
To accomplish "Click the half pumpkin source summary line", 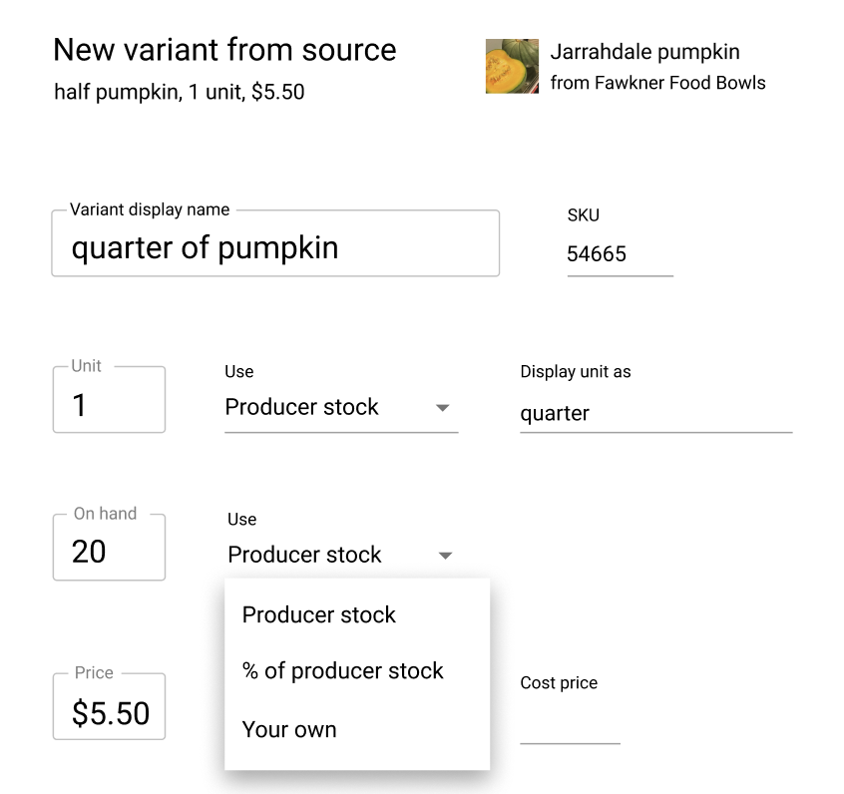I will (180, 93).
